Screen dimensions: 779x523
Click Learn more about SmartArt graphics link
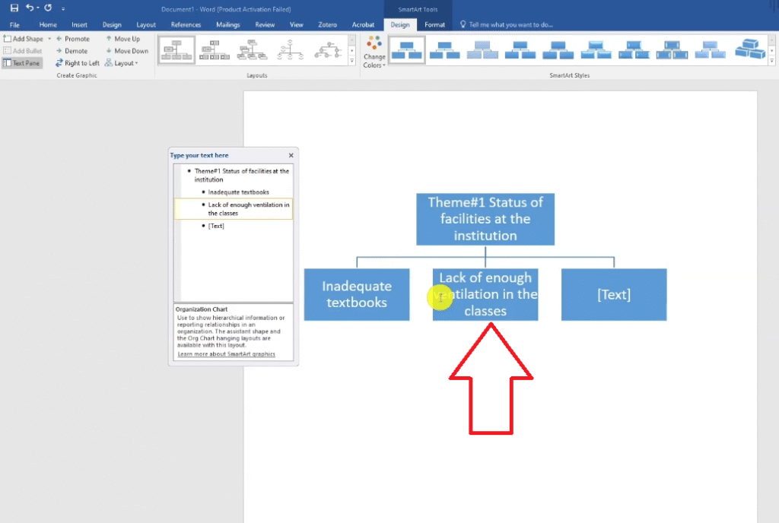pyautogui.click(x=226, y=354)
